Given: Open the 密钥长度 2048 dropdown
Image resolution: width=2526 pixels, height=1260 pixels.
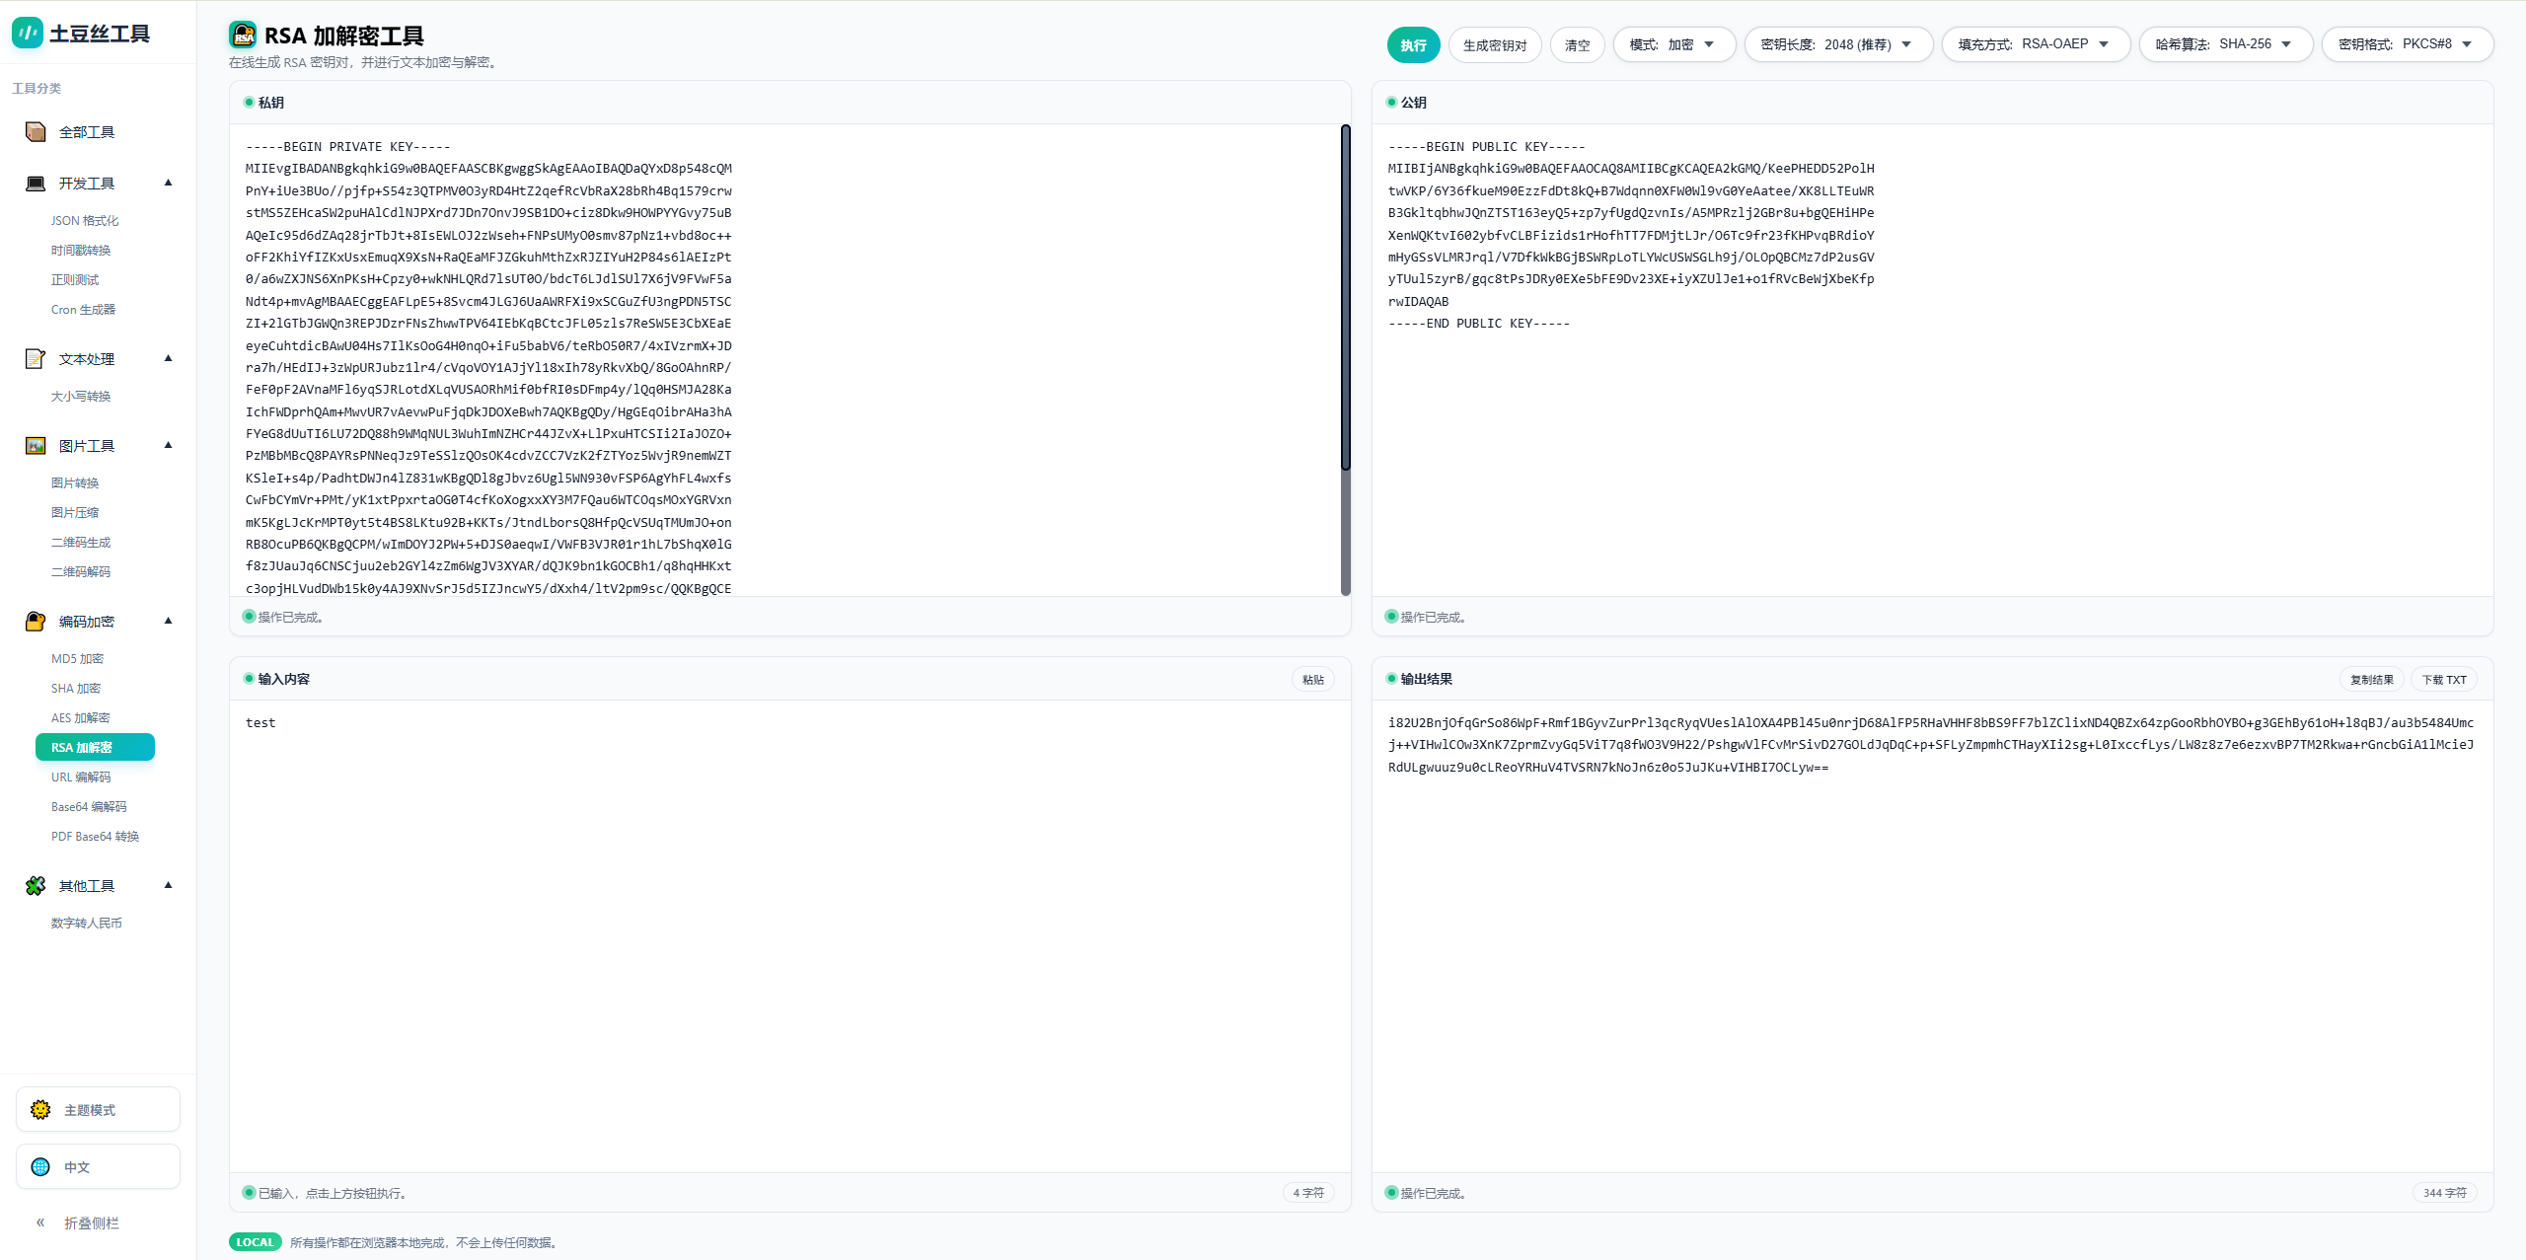Looking at the screenshot, I should pos(1837,44).
